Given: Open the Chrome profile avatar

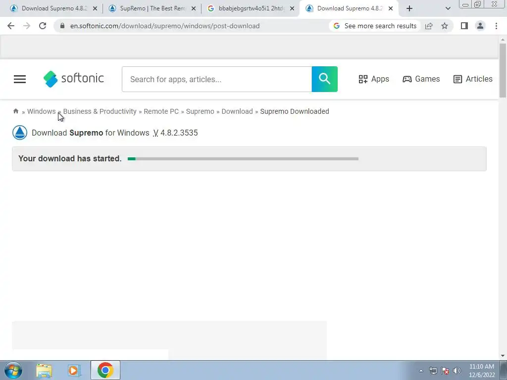Looking at the screenshot, I should pyautogui.click(x=480, y=26).
